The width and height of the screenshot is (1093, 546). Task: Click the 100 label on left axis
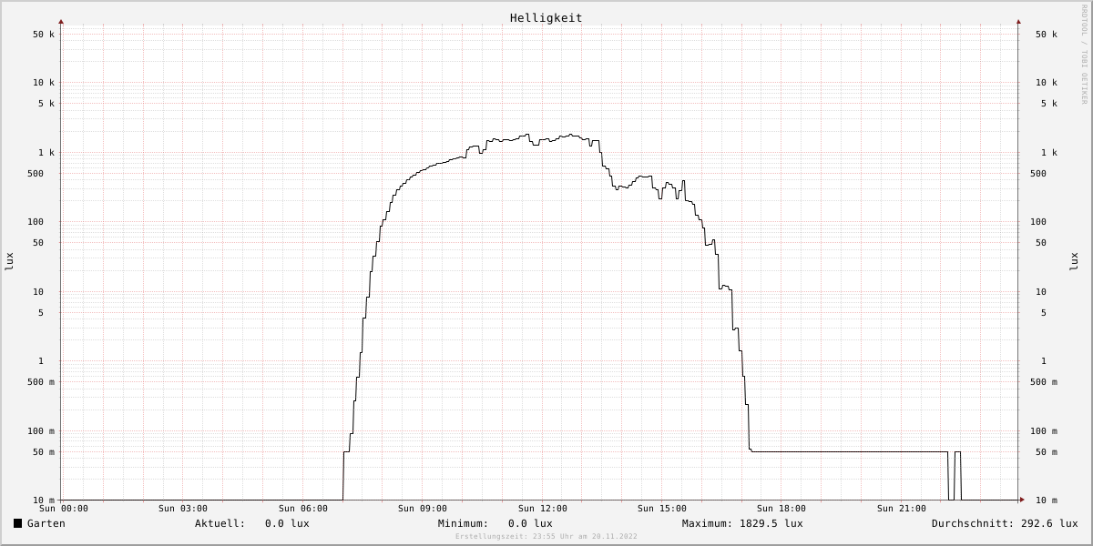click(36, 222)
